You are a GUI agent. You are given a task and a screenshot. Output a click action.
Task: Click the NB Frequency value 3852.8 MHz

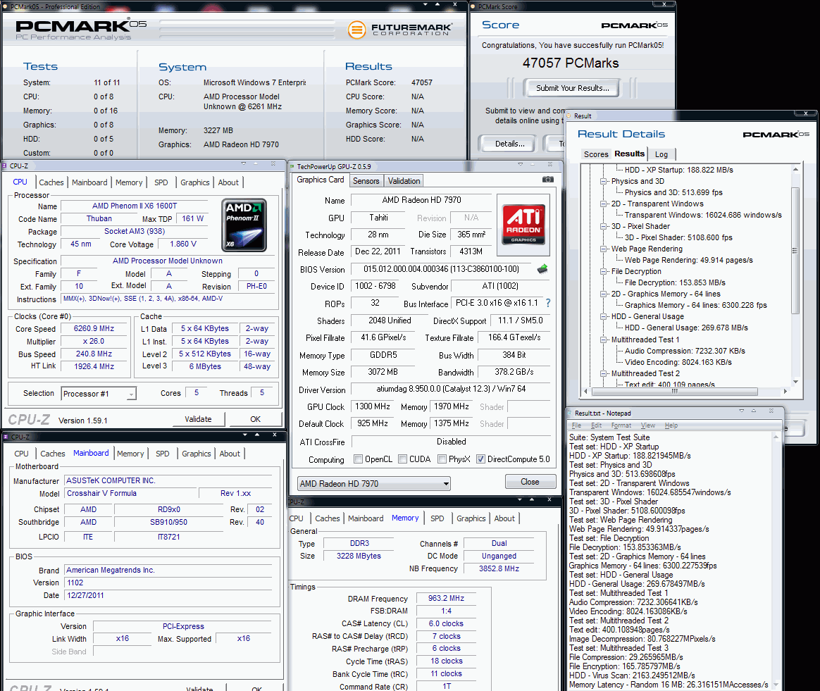pyautogui.click(x=499, y=568)
